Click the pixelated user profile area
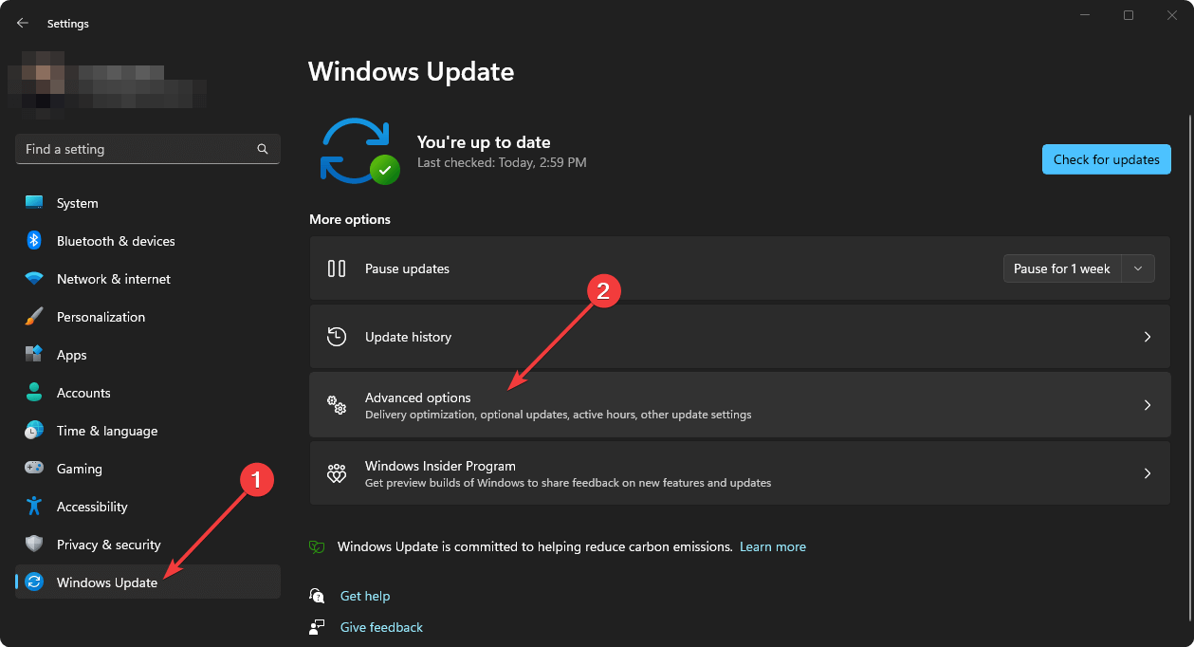Viewport: 1194px width, 647px height. (106, 85)
